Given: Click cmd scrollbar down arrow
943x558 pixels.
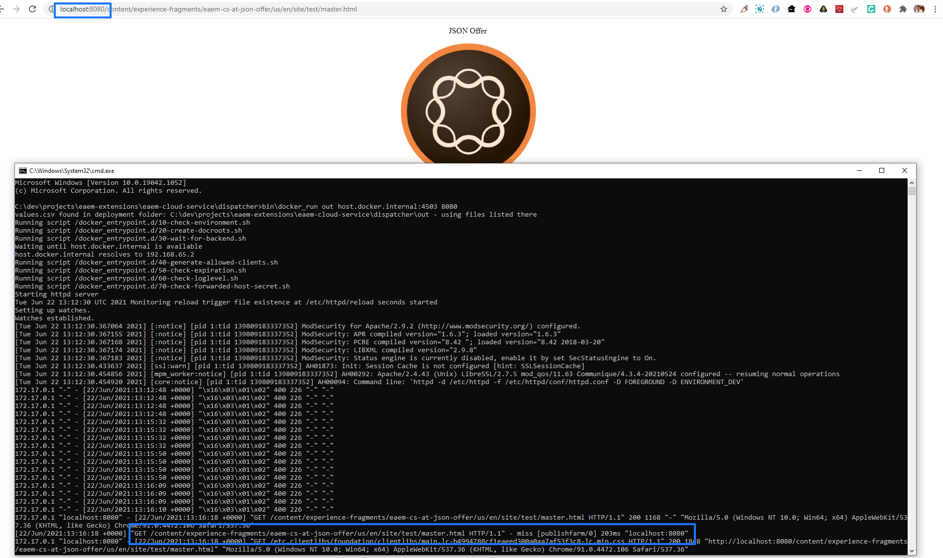Looking at the screenshot, I should tap(912, 551).
